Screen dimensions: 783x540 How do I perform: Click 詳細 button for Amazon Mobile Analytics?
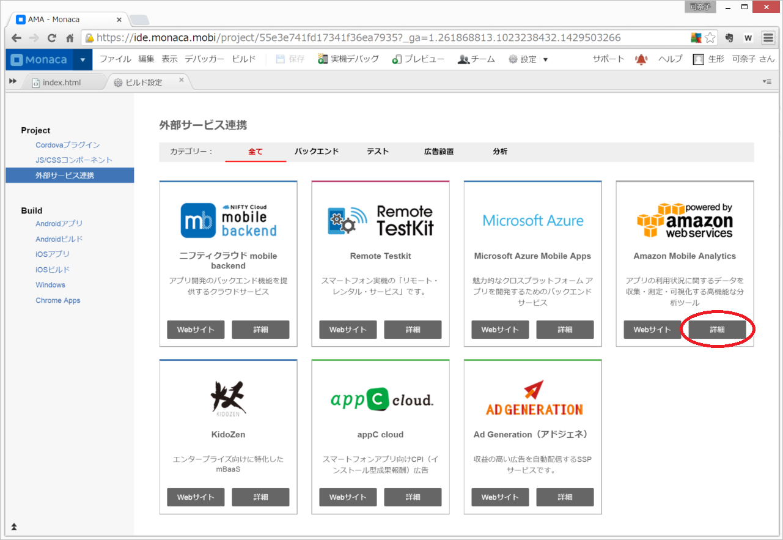(717, 330)
